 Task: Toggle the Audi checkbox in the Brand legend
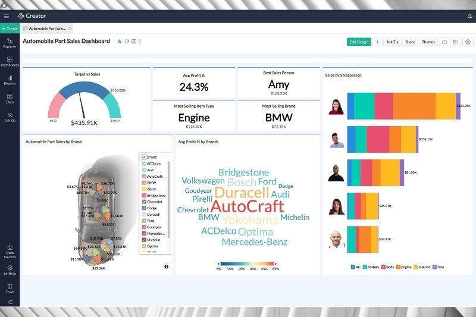pos(144,170)
